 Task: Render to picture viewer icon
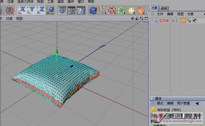click(71, 10)
